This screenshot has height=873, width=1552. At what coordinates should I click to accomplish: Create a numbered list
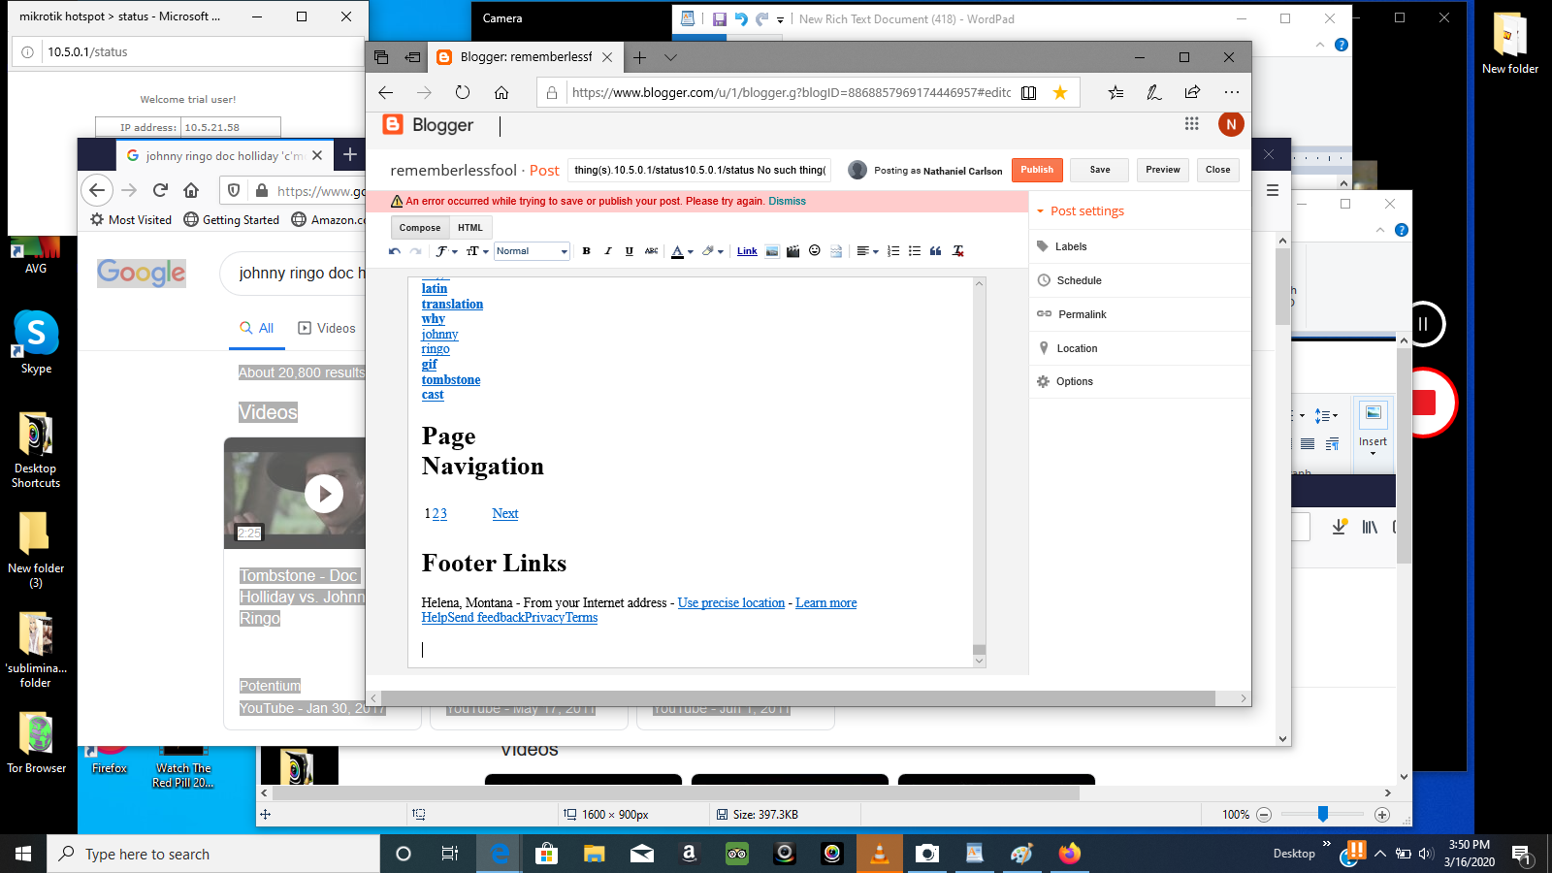(893, 251)
